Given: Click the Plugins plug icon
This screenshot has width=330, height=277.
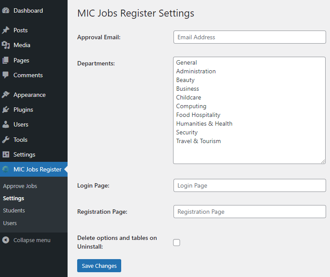Looking at the screenshot, I should tap(6, 109).
